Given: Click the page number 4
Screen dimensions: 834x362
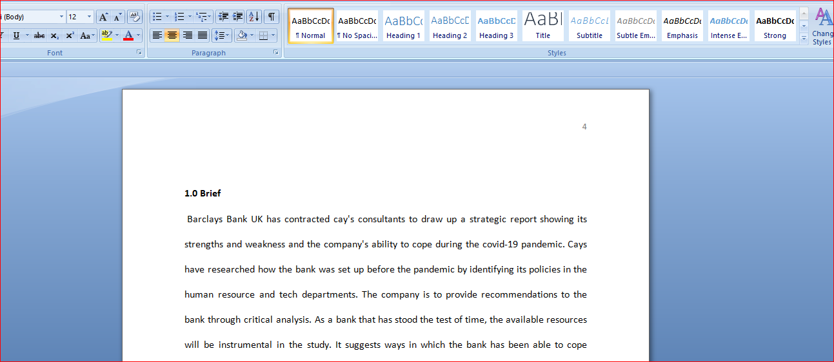Looking at the screenshot, I should [x=584, y=127].
